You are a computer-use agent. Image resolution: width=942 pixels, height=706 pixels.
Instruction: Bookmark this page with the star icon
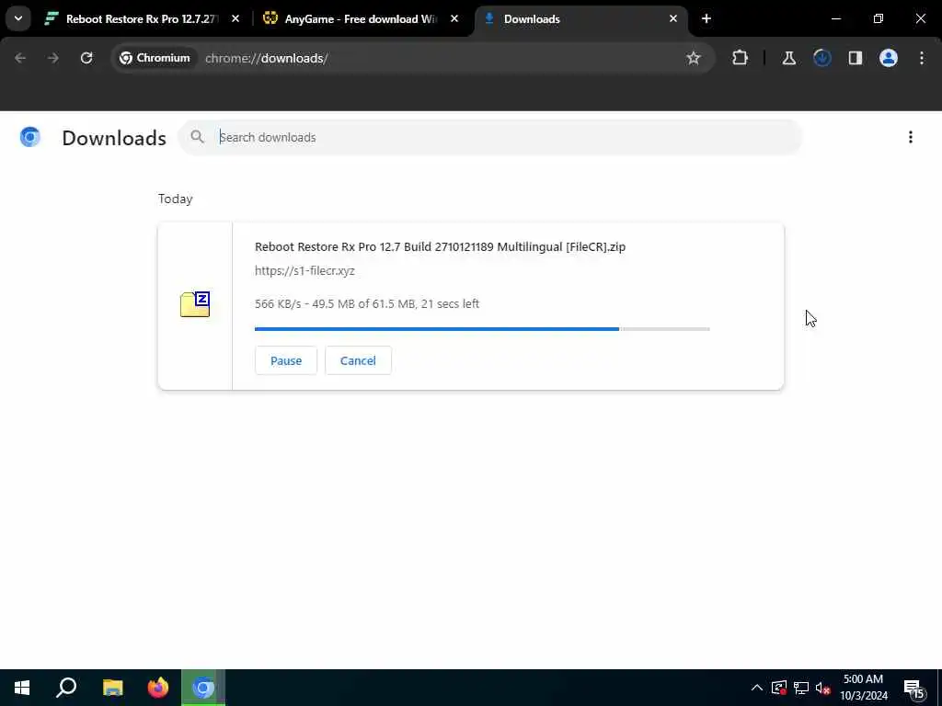(x=694, y=58)
